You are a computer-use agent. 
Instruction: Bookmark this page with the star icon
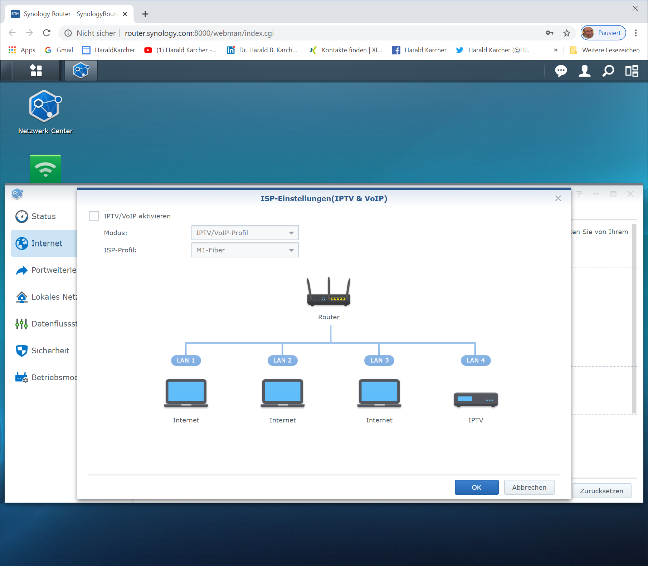pyautogui.click(x=567, y=33)
